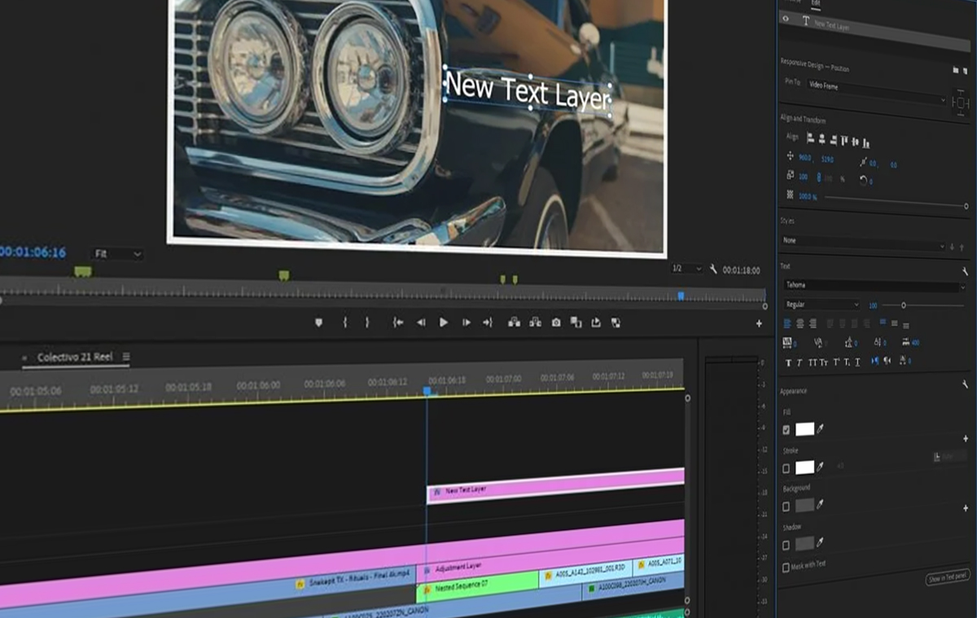This screenshot has height=618, width=977.
Task: Click the Lift button
Action: (514, 322)
